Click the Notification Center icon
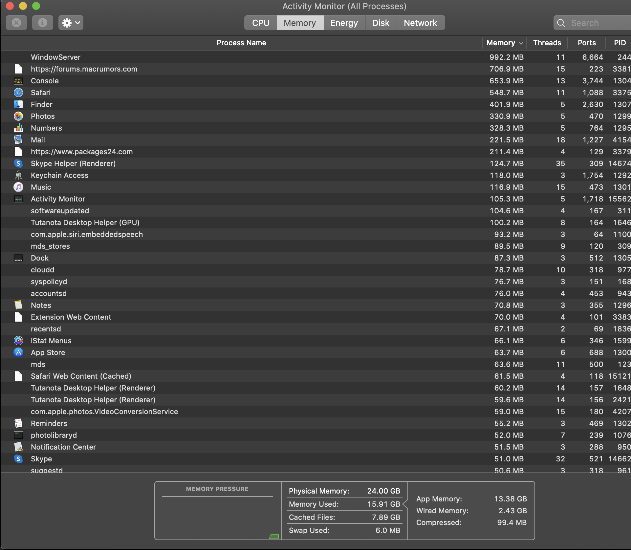This screenshot has width=631, height=550. coord(18,447)
